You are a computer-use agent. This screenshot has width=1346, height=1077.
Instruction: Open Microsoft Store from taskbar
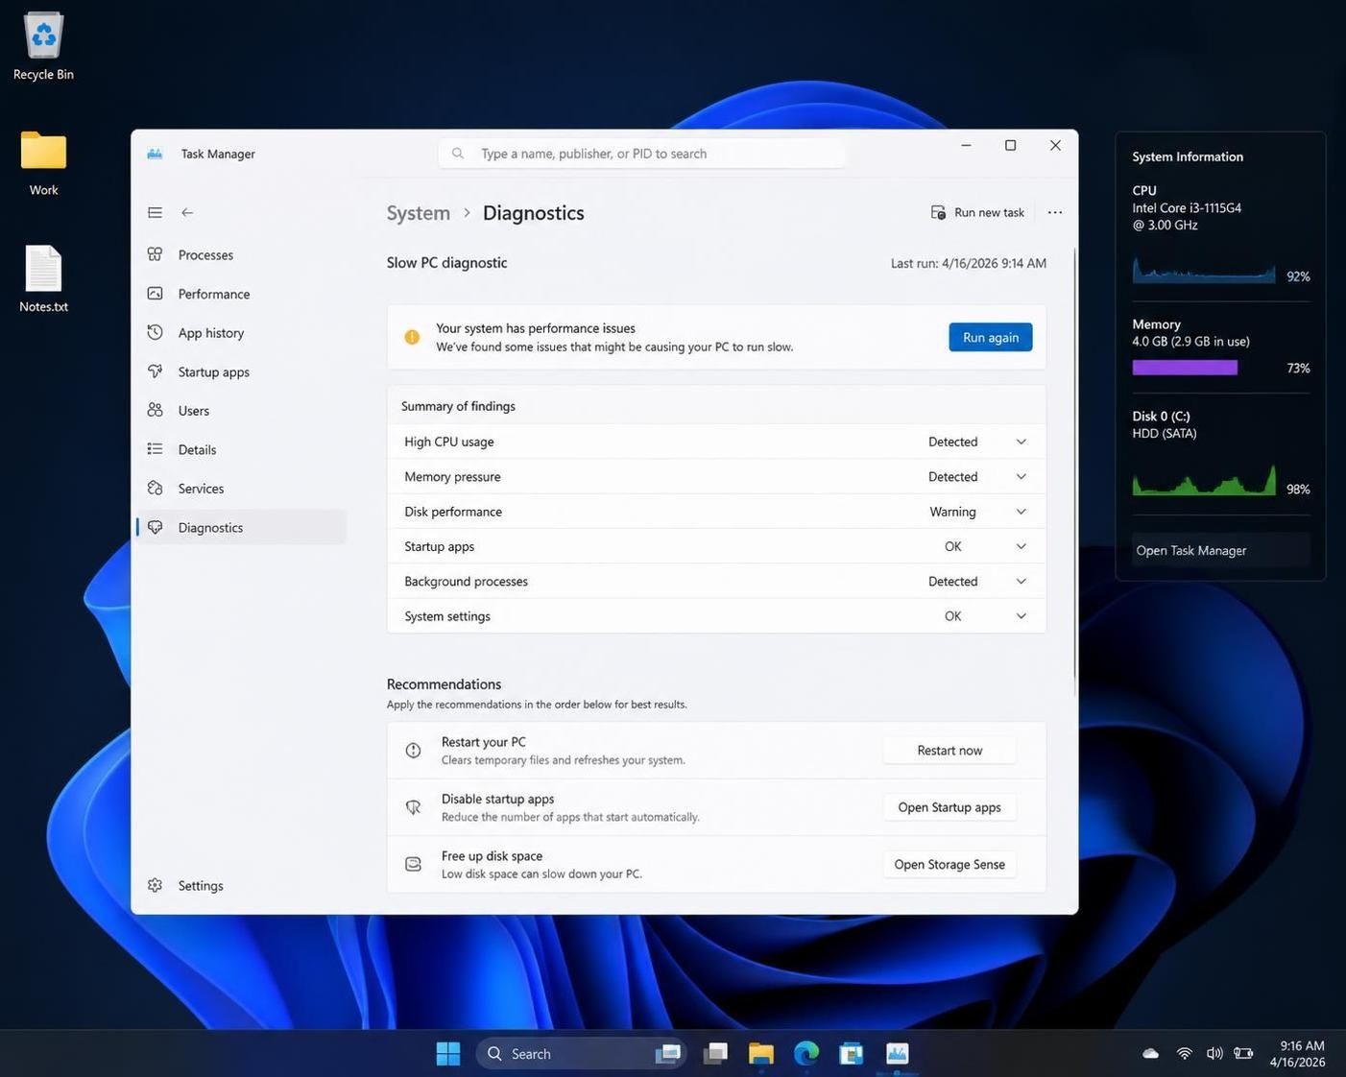(852, 1054)
